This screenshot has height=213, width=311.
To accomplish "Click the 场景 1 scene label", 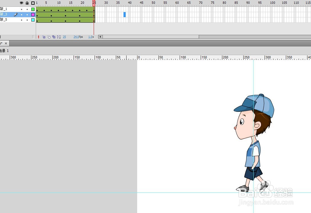I will (x=4, y=51).
